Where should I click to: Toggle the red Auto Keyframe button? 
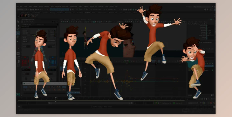(x=211, y=103)
